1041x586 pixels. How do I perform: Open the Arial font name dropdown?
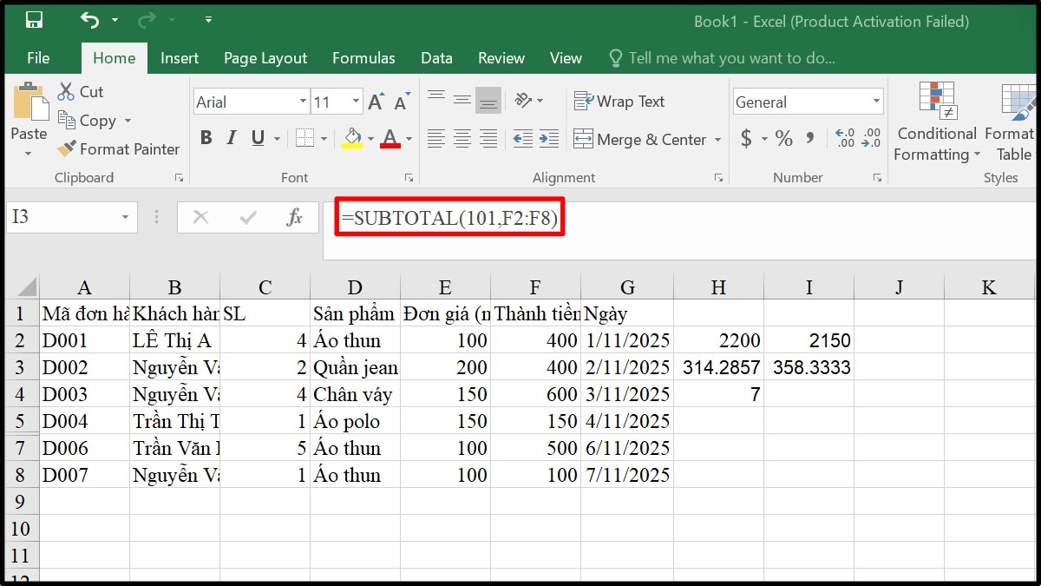302,102
